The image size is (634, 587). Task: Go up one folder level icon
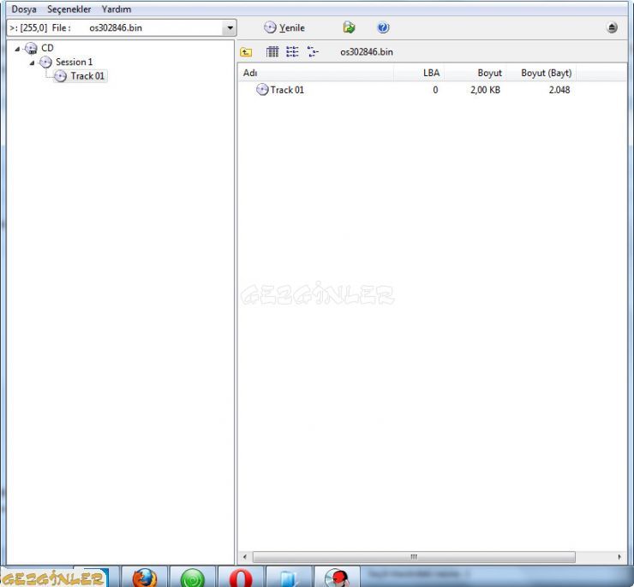246,52
